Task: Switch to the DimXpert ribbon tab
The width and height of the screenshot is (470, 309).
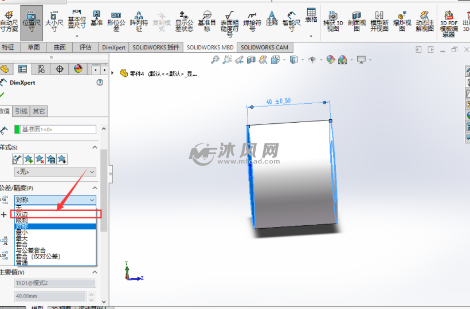Action: [113, 48]
